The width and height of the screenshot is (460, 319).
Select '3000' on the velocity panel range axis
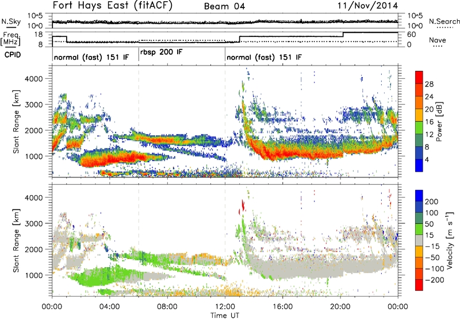[33, 223]
